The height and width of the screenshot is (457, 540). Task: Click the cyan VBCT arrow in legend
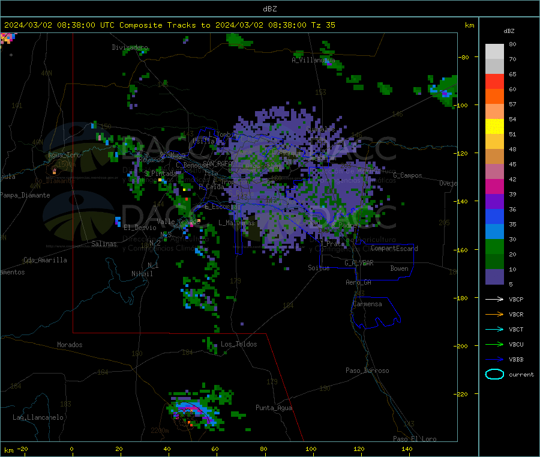click(494, 329)
